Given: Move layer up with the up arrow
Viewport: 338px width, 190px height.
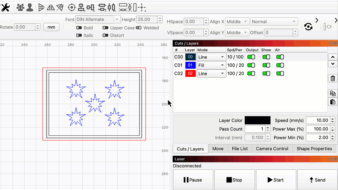Looking at the screenshot, I should (x=333, y=57).
